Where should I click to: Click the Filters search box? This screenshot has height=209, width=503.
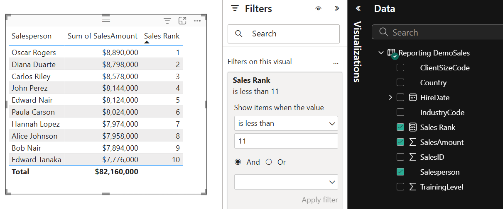[284, 34]
